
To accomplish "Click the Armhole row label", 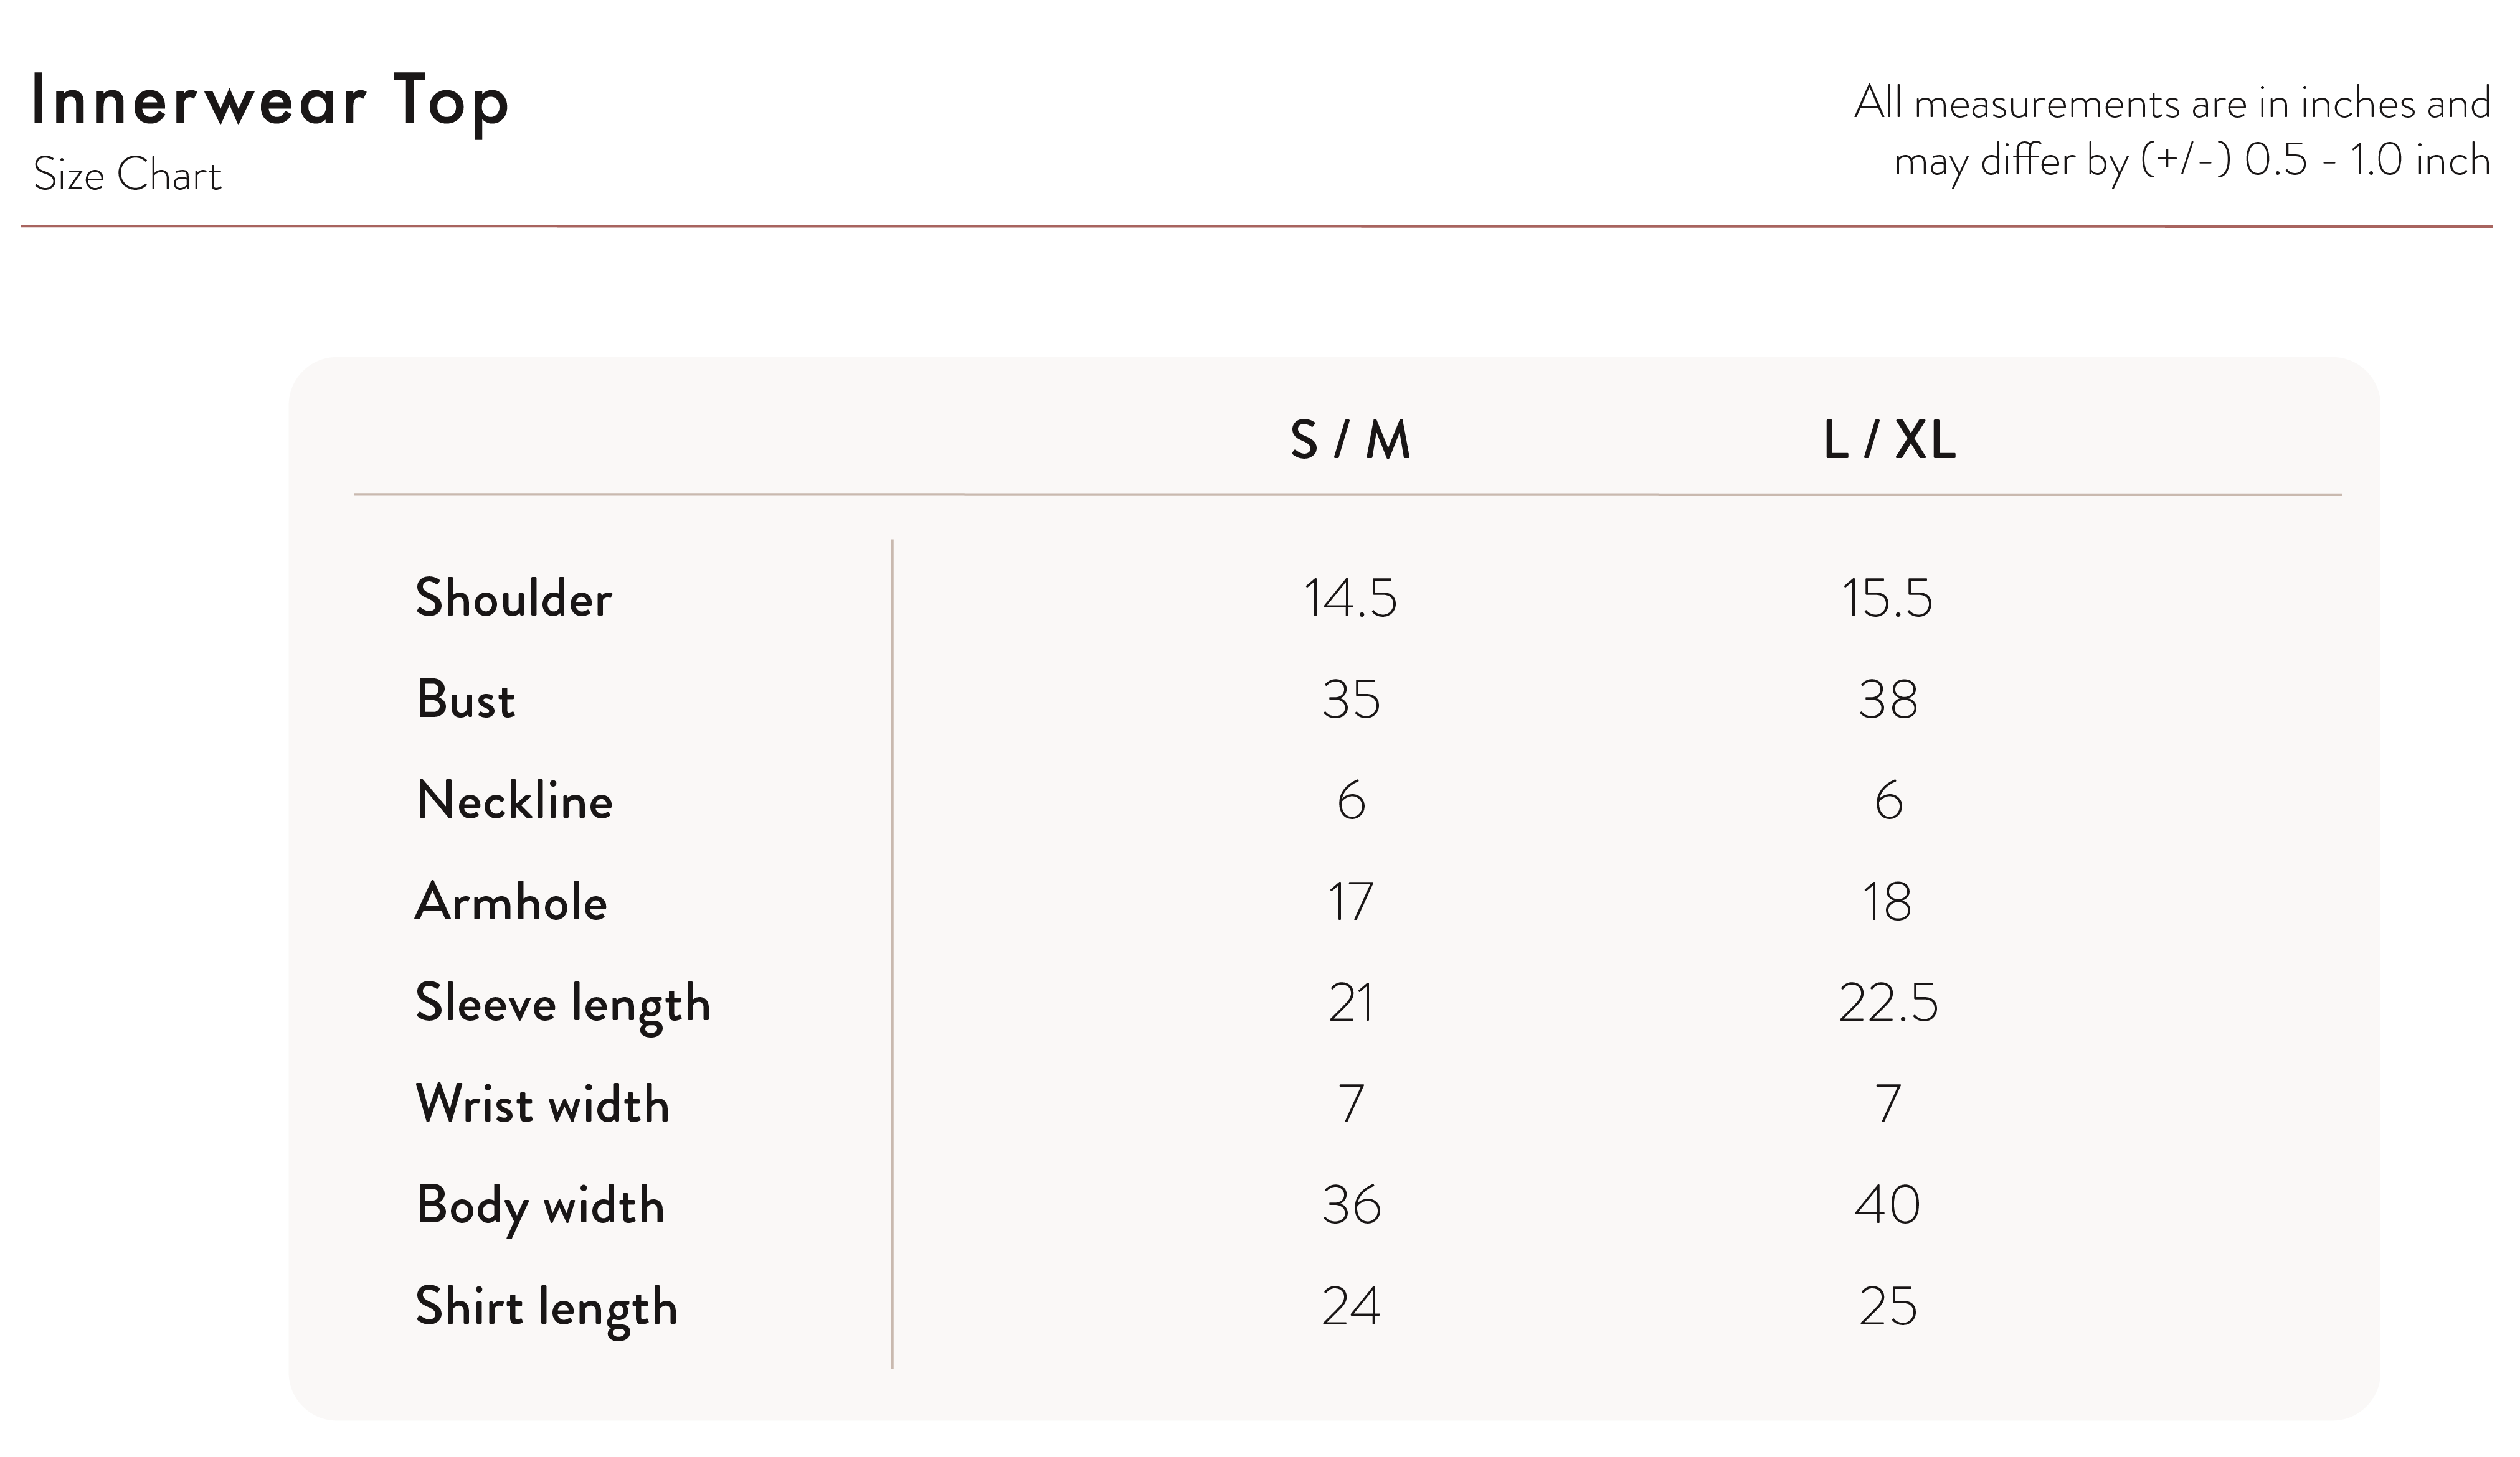I will coord(511,901).
